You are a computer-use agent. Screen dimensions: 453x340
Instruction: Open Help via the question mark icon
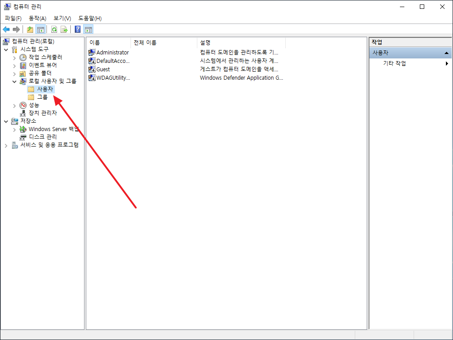point(78,30)
